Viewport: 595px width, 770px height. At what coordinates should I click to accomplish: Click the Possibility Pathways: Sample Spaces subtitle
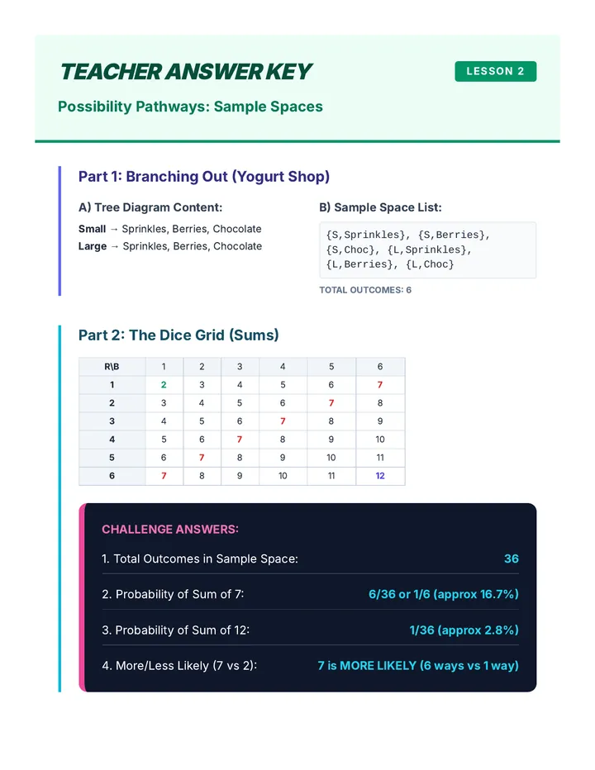coord(190,107)
